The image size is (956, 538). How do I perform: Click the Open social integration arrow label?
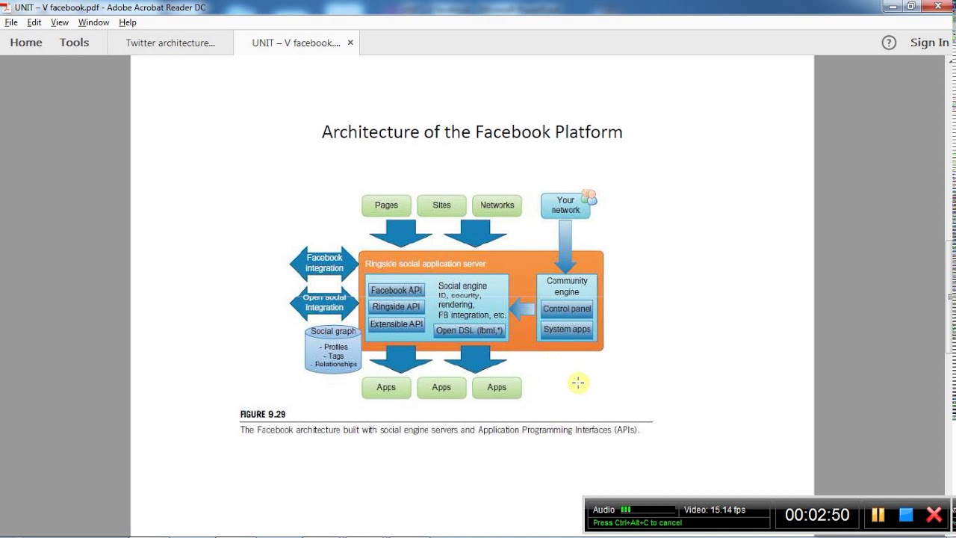click(x=324, y=303)
